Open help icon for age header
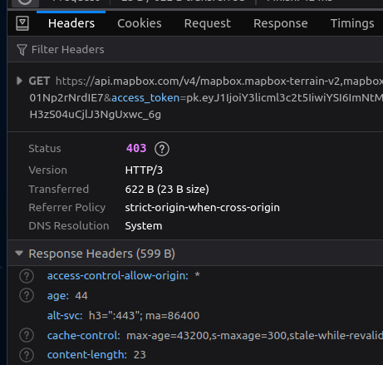This screenshot has width=383, height=365. (x=27, y=295)
